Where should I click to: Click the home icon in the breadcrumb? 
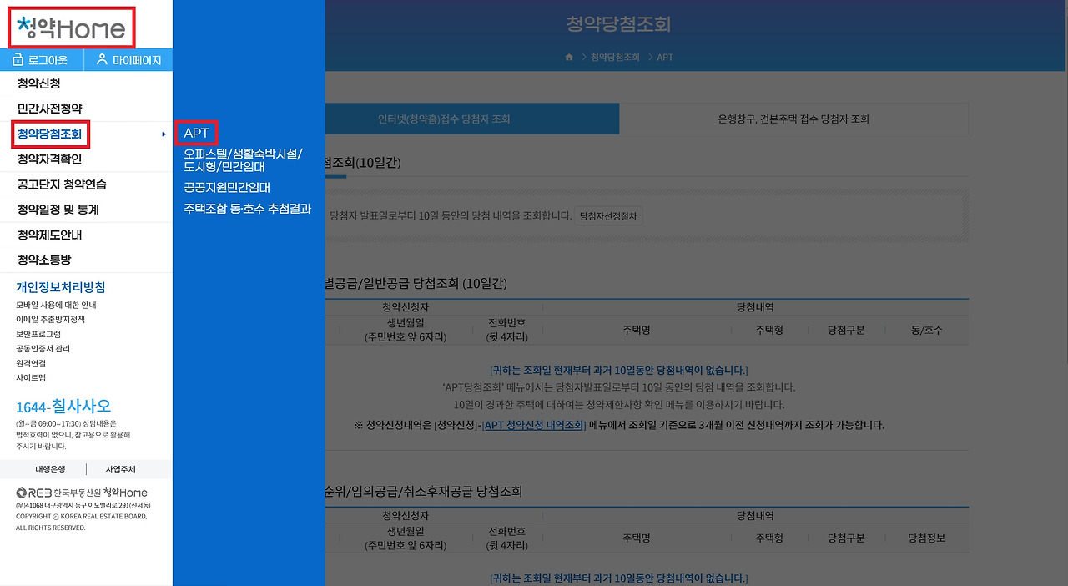568,57
